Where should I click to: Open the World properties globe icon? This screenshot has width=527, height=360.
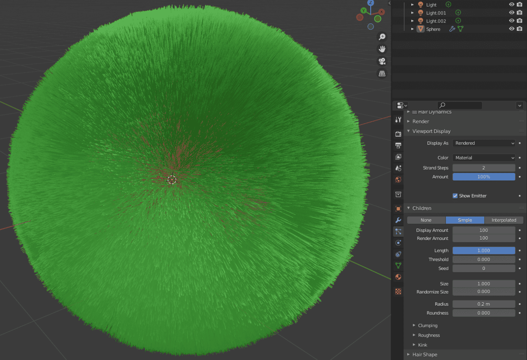click(398, 180)
